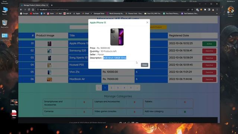Expand the bookmarks bar overflow arrow

(x=217, y=13)
